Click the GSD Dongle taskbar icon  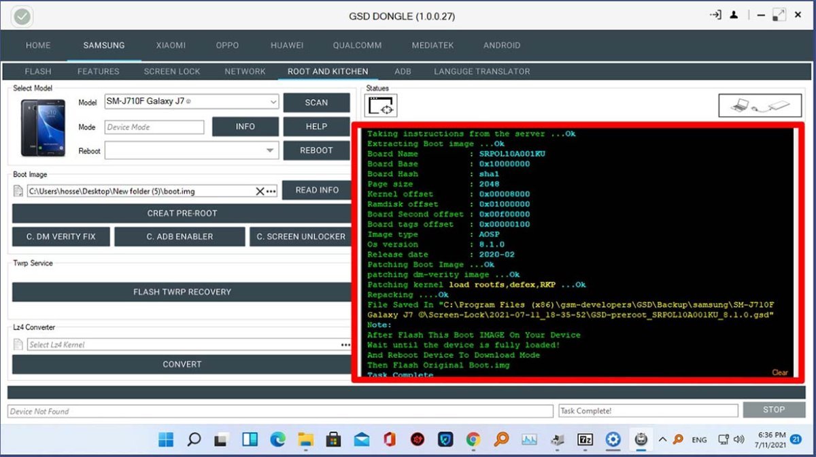[x=640, y=439]
